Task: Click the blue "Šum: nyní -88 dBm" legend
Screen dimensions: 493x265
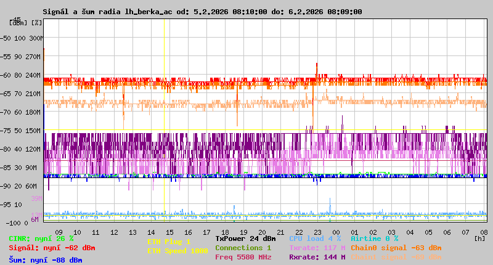Action: point(46,260)
